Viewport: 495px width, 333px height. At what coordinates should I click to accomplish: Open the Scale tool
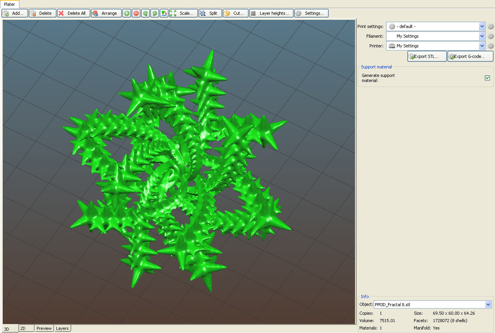click(183, 13)
